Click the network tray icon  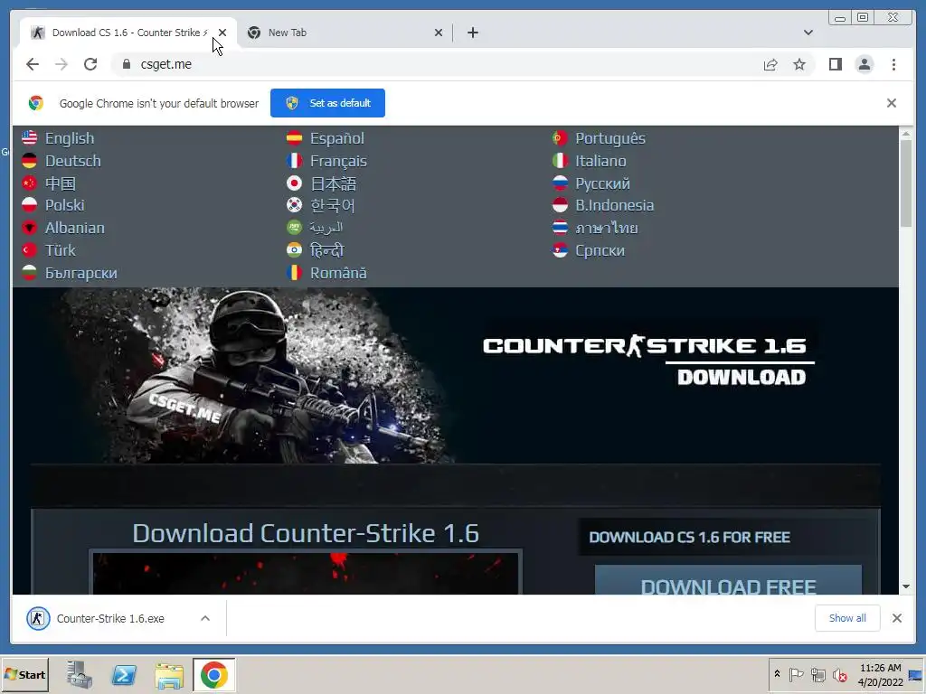coord(817,674)
